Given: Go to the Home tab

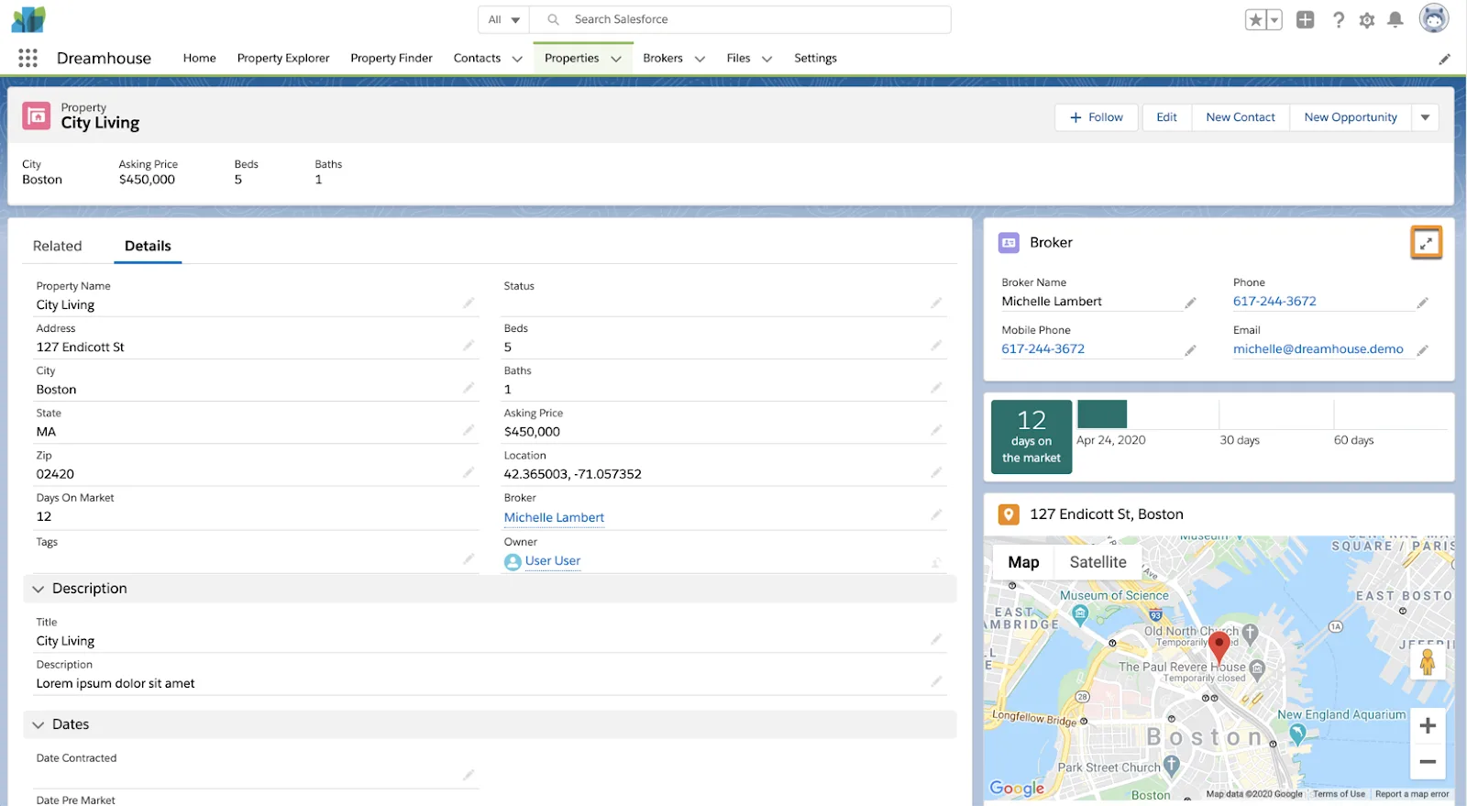Looking at the screenshot, I should tap(199, 58).
